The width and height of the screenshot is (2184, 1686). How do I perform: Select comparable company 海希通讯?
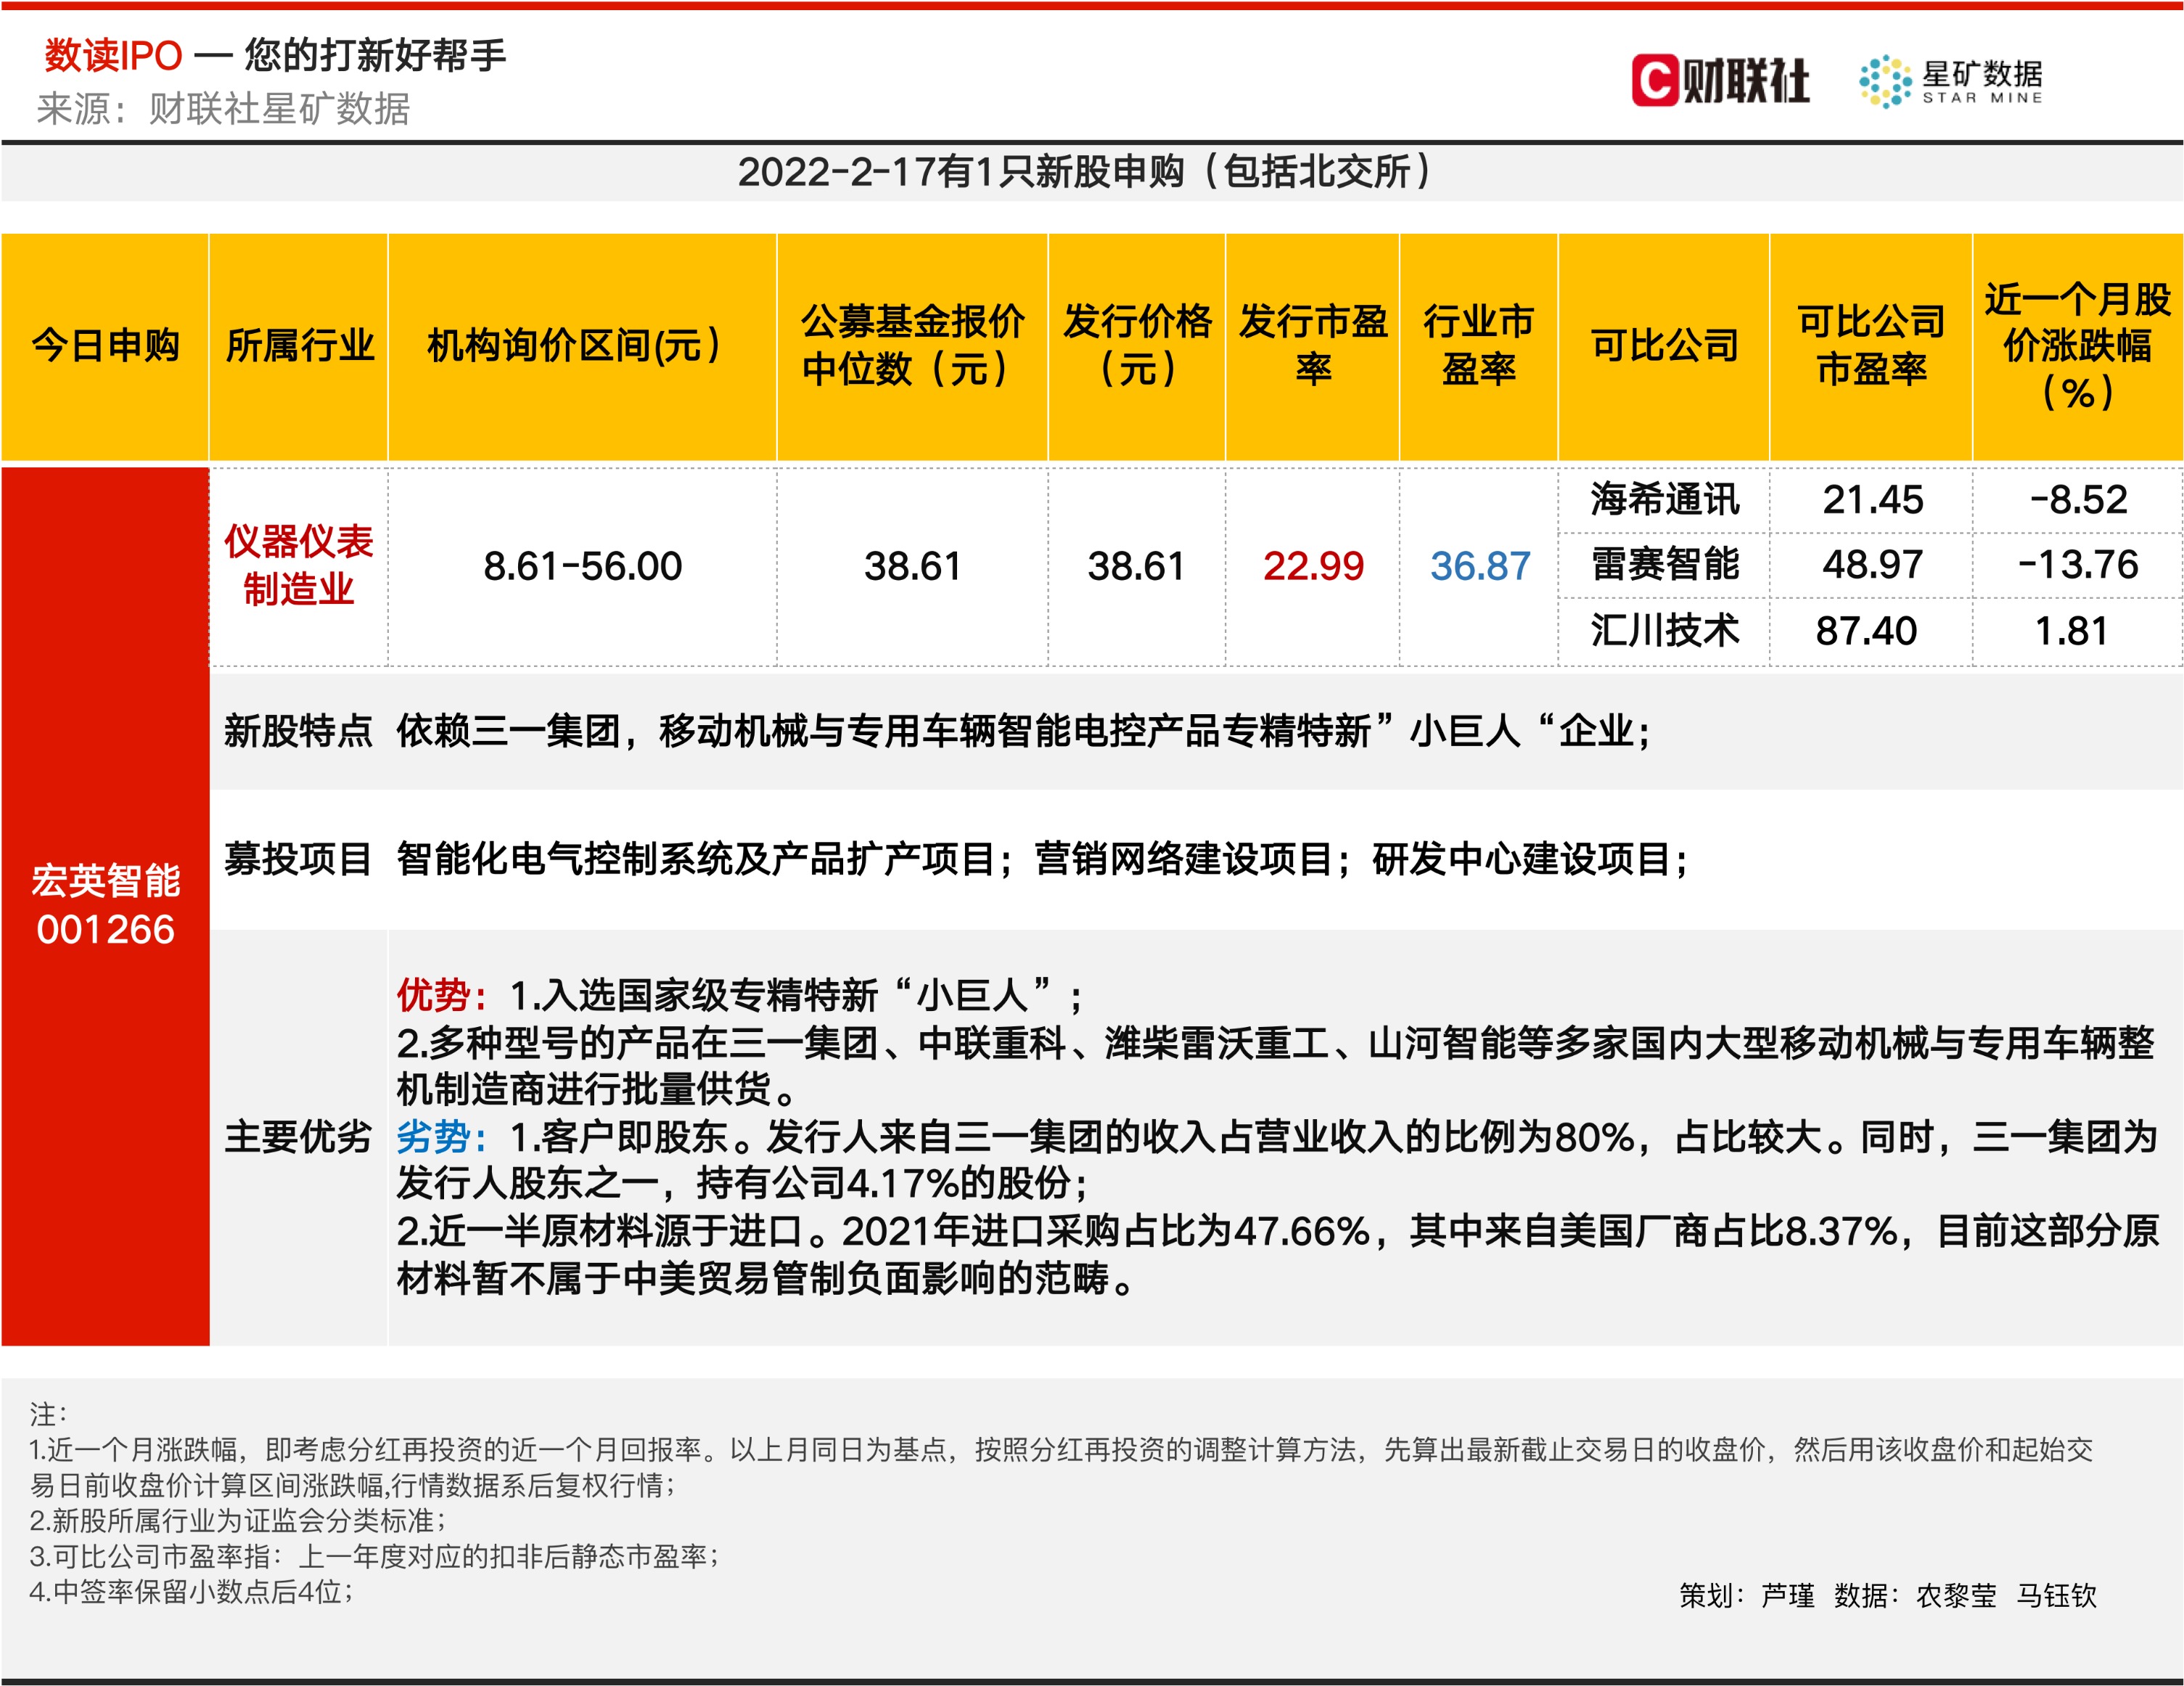(1664, 499)
